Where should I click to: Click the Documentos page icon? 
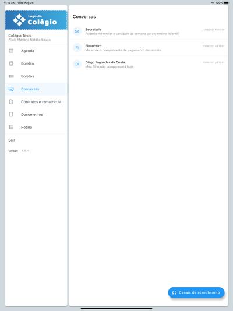(x=11, y=115)
